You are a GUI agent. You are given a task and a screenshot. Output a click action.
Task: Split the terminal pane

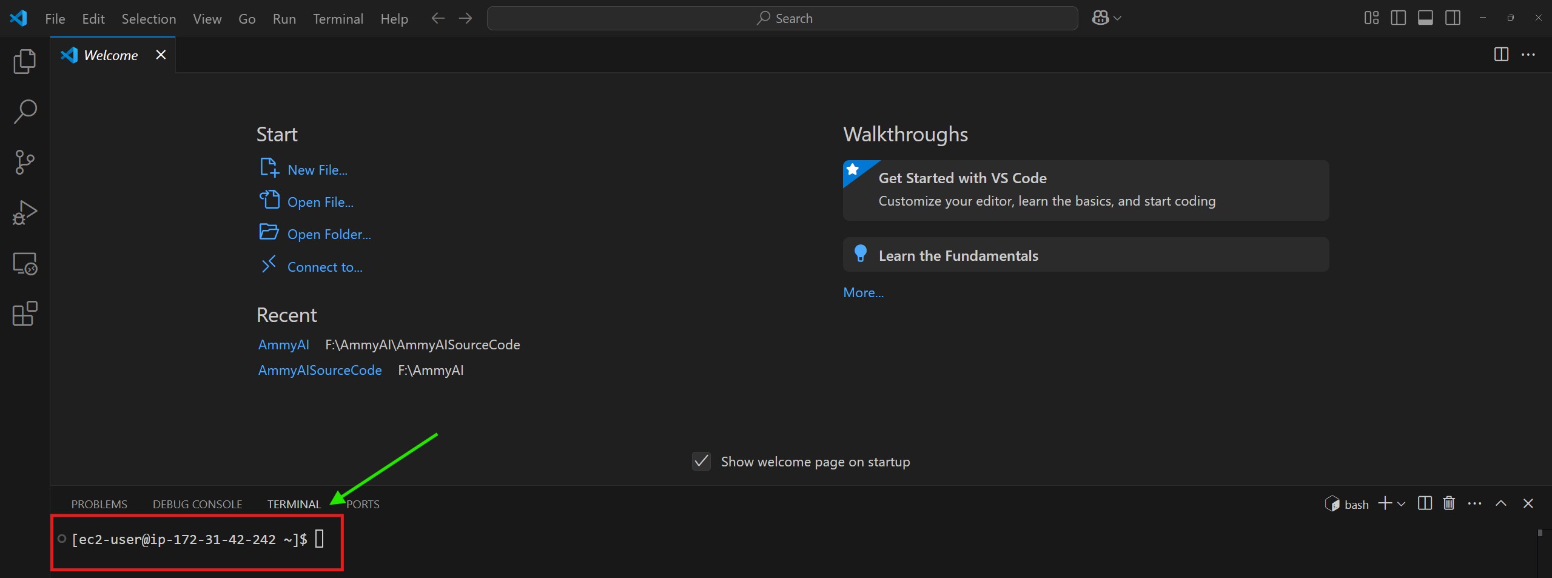[x=1425, y=503]
